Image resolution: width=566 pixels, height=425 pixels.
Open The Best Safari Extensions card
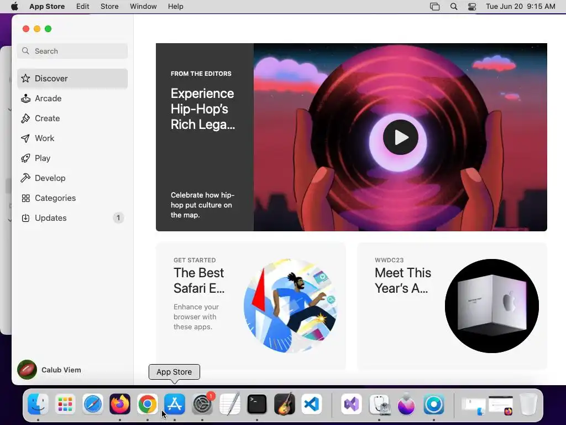[250, 305]
